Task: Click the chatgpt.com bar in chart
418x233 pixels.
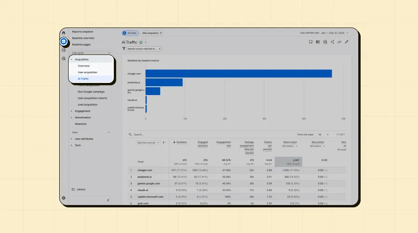Action: (238, 74)
